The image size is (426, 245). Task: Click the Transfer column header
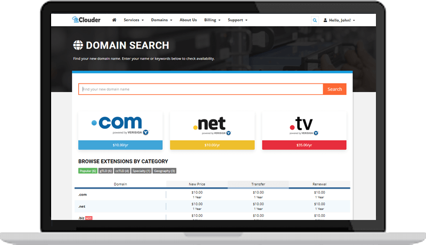click(258, 184)
